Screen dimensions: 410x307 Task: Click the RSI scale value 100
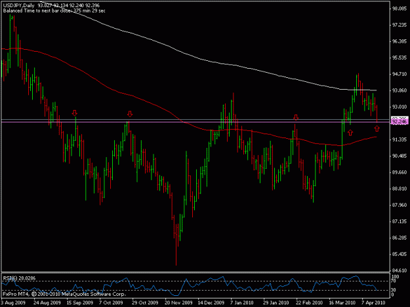(396, 277)
